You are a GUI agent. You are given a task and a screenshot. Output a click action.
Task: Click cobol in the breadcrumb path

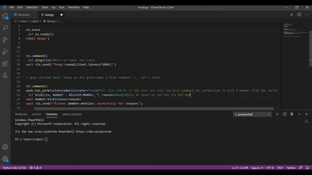tap(35, 21)
